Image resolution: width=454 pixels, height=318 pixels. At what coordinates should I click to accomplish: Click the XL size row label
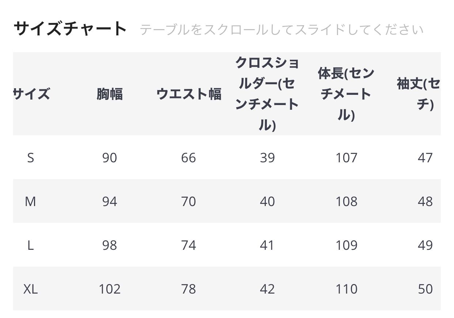click(x=31, y=289)
